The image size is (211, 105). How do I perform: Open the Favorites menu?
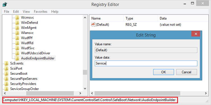pos(40,12)
